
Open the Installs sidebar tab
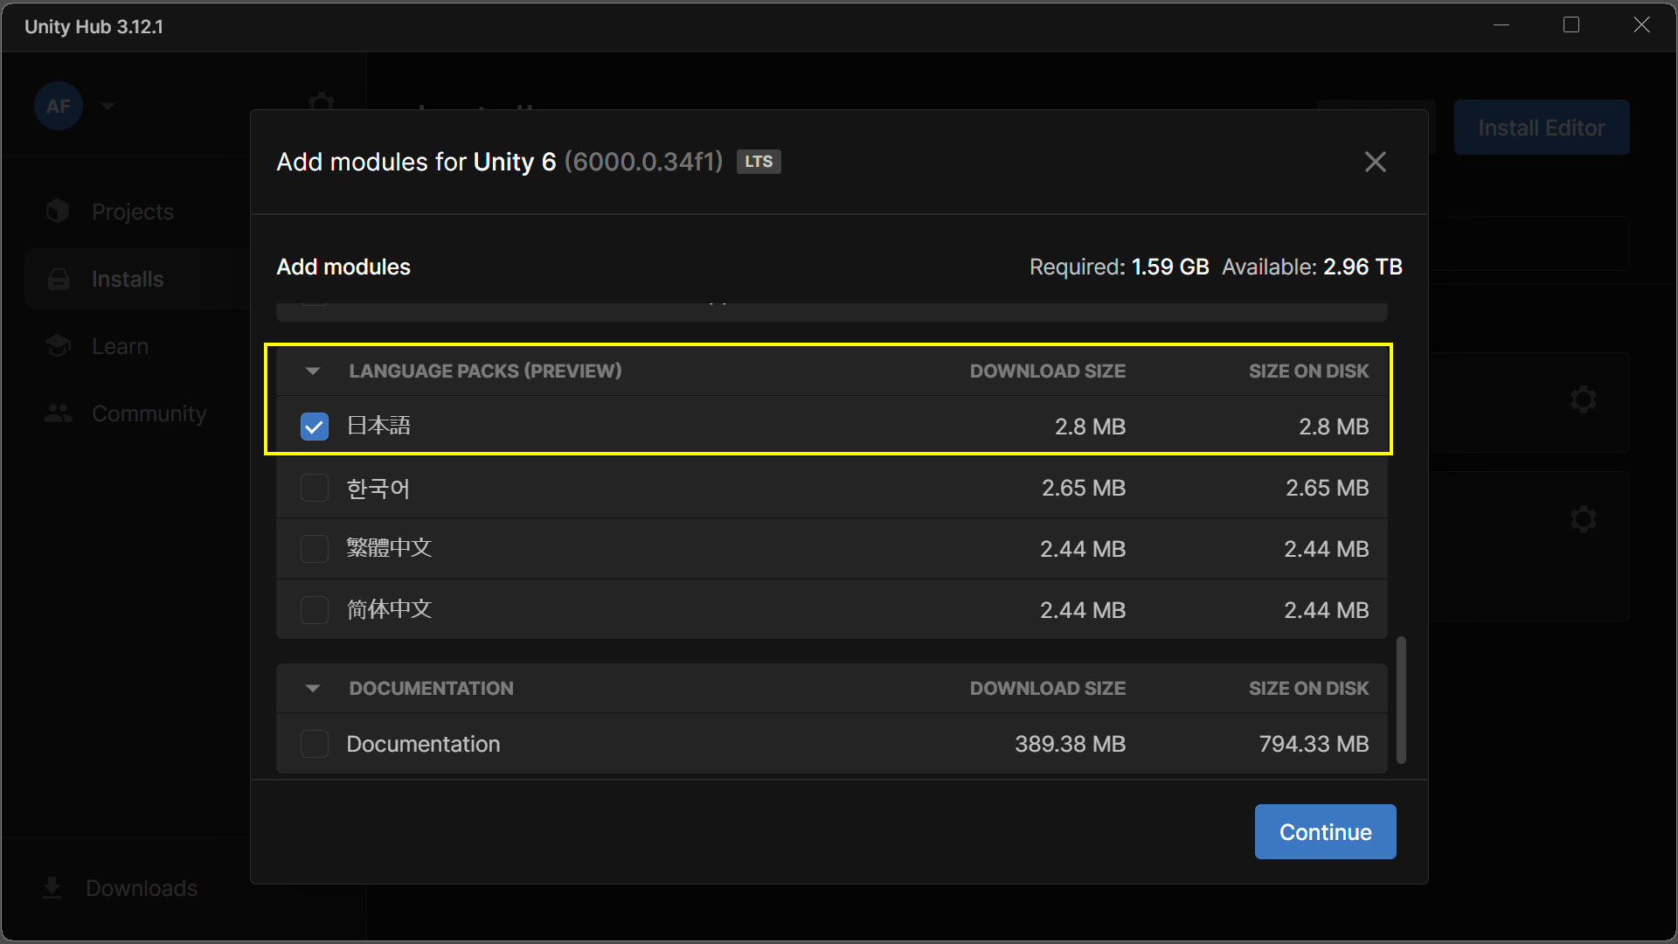(128, 279)
